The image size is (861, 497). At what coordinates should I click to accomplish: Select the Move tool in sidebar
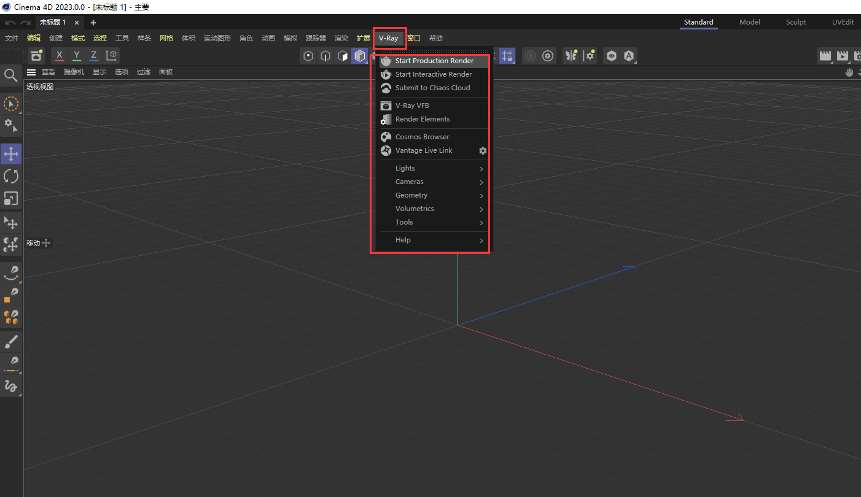(11, 154)
